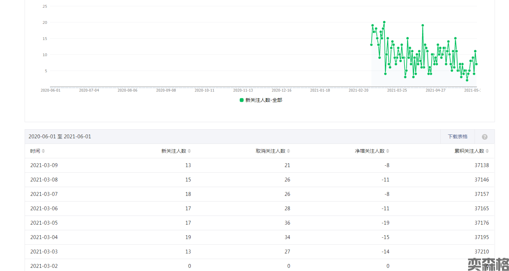The image size is (509, 271).
Task: Click the 2021-03-02 row with zero values
Action: 44,266
